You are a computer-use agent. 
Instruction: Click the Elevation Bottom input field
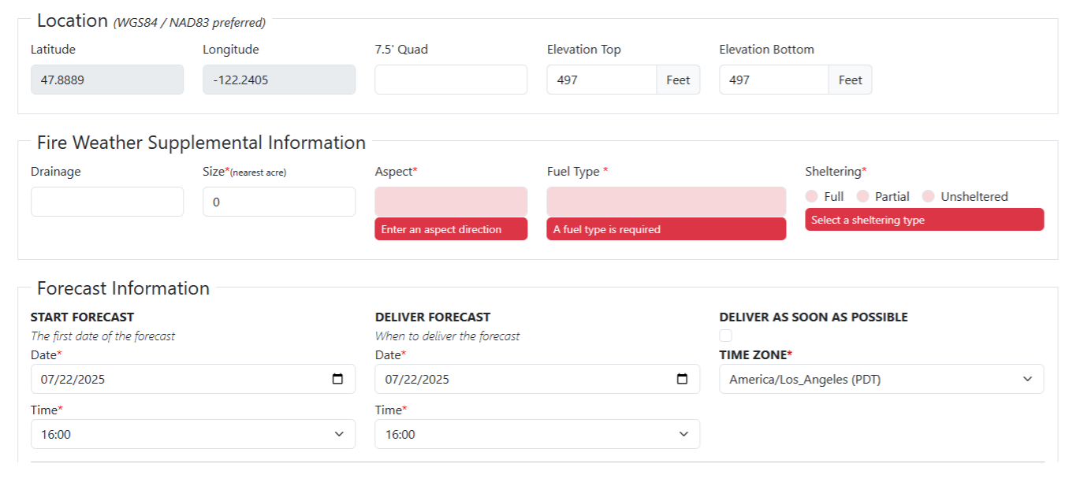tap(773, 80)
